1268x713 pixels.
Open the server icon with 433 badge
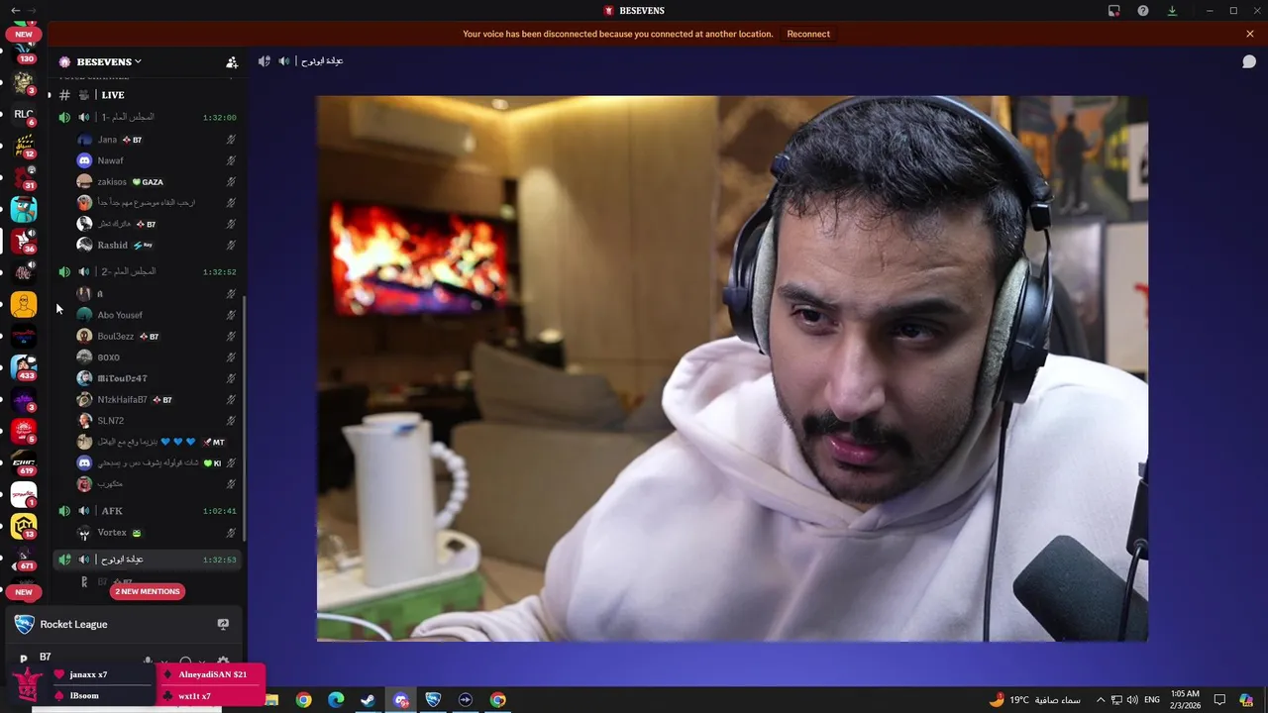[x=24, y=366]
